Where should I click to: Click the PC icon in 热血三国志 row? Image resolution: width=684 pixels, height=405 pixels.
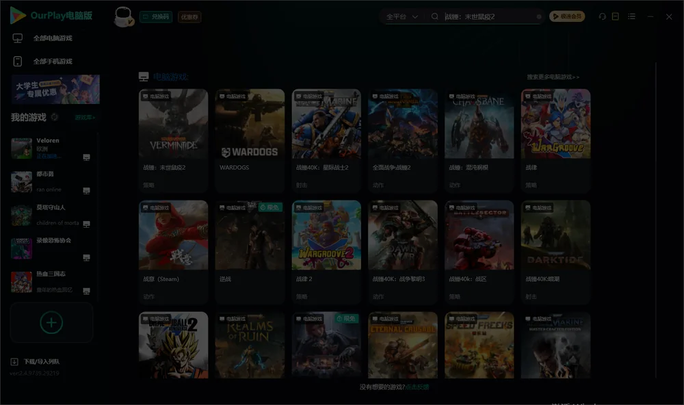[x=86, y=291]
